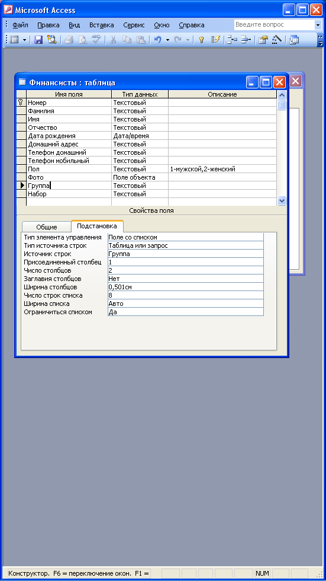Open the Вставка menu

pyautogui.click(x=102, y=25)
